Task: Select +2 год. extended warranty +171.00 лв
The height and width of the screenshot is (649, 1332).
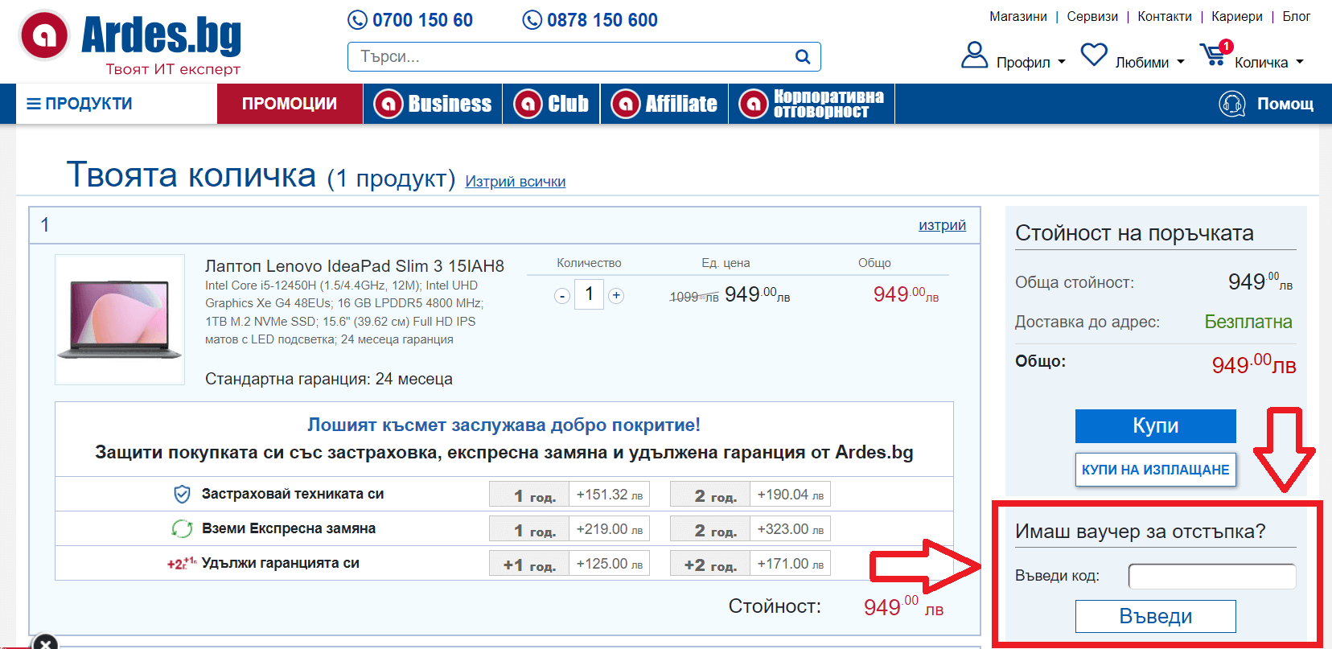Action: coord(750,564)
